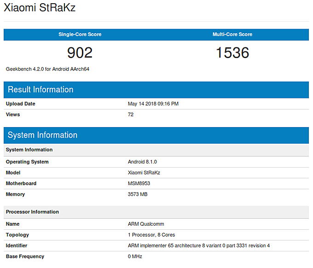
Task: Select the Upload Date value May 14 2018
Action: pos(153,104)
